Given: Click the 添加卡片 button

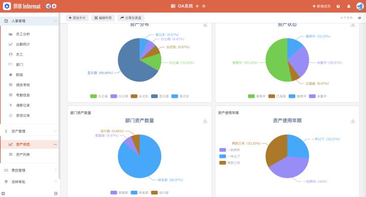Looking at the screenshot, I should coord(77,18).
